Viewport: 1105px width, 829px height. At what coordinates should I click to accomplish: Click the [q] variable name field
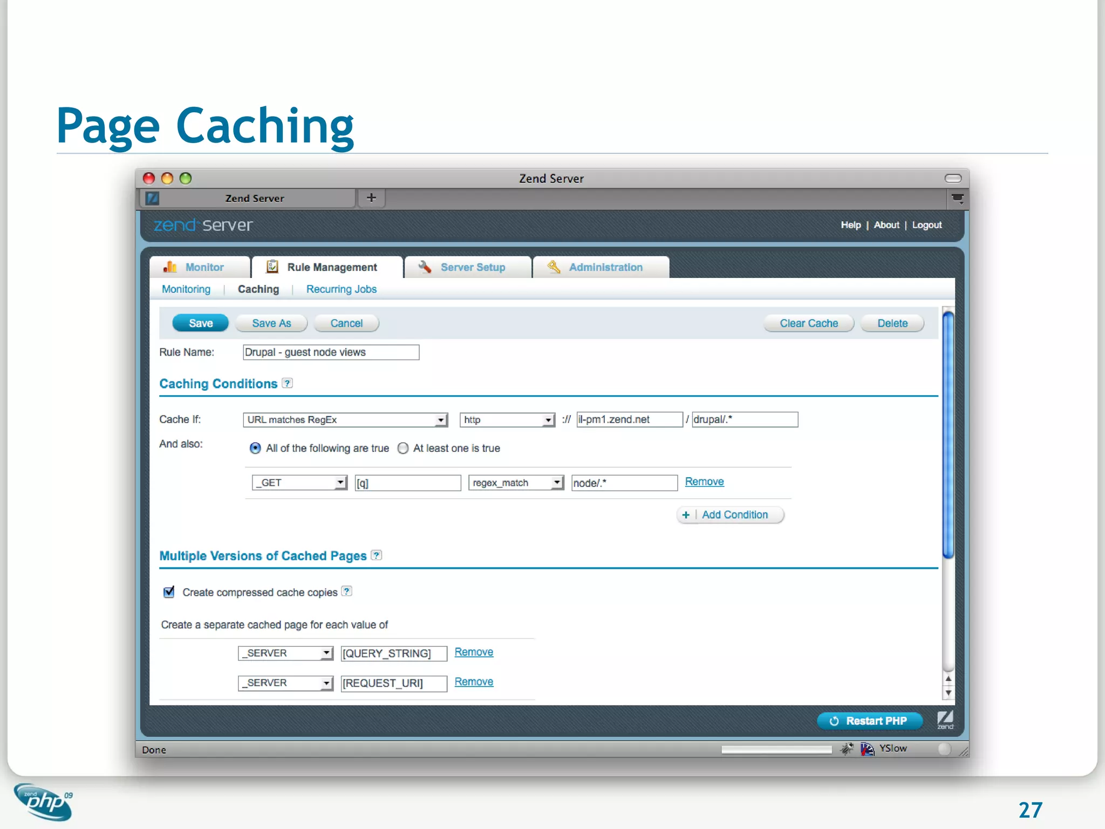click(x=408, y=483)
